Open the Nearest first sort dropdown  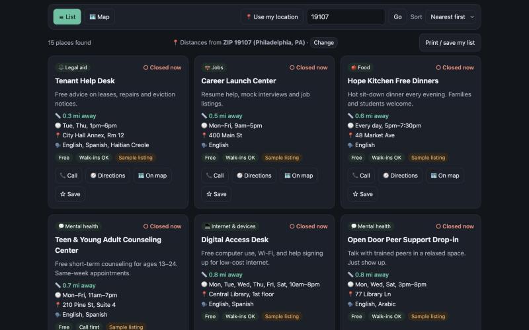point(451,17)
